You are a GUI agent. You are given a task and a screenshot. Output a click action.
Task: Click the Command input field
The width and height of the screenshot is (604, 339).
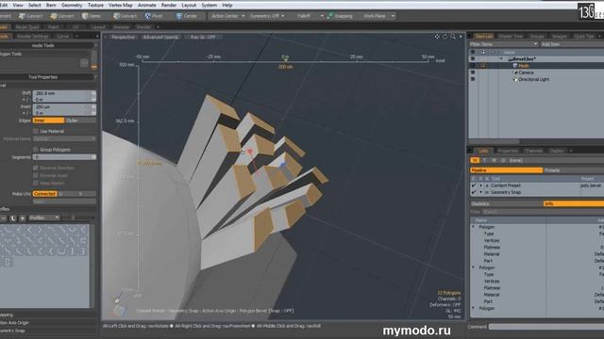coord(546,327)
